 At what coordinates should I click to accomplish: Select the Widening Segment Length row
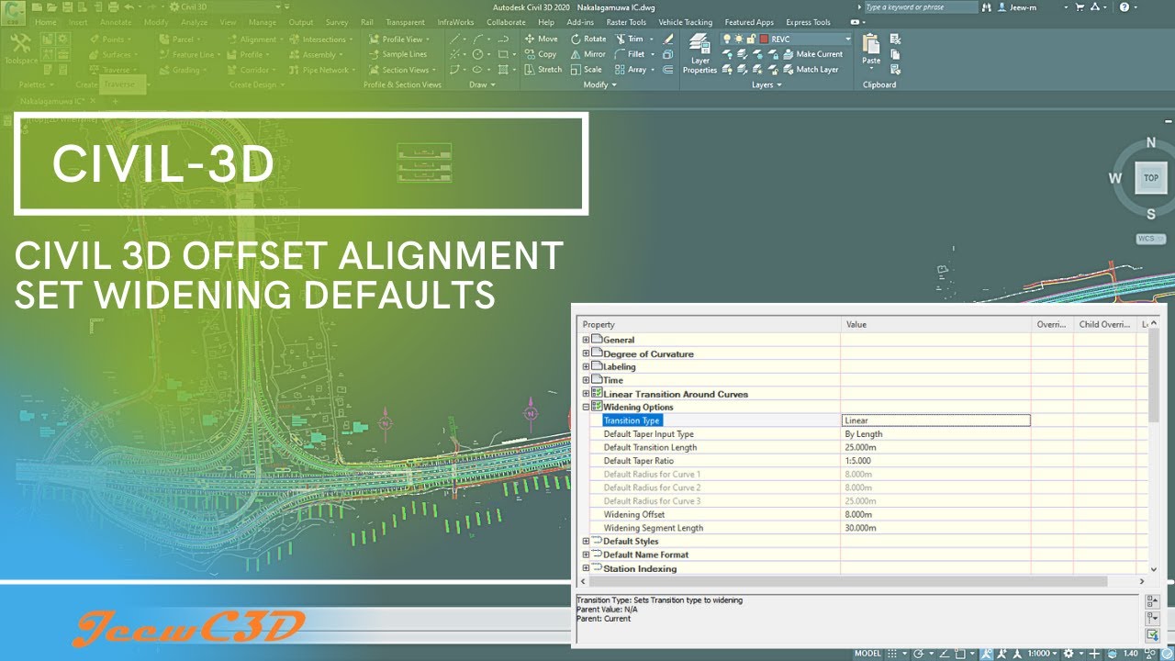click(x=863, y=528)
